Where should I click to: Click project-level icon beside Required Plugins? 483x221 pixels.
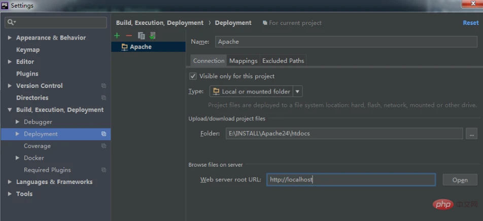pyautogui.click(x=104, y=170)
